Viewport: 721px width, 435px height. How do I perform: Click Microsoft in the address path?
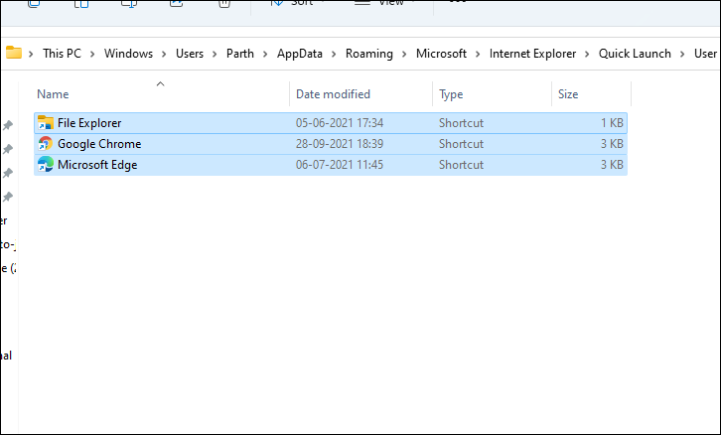pyautogui.click(x=441, y=54)
